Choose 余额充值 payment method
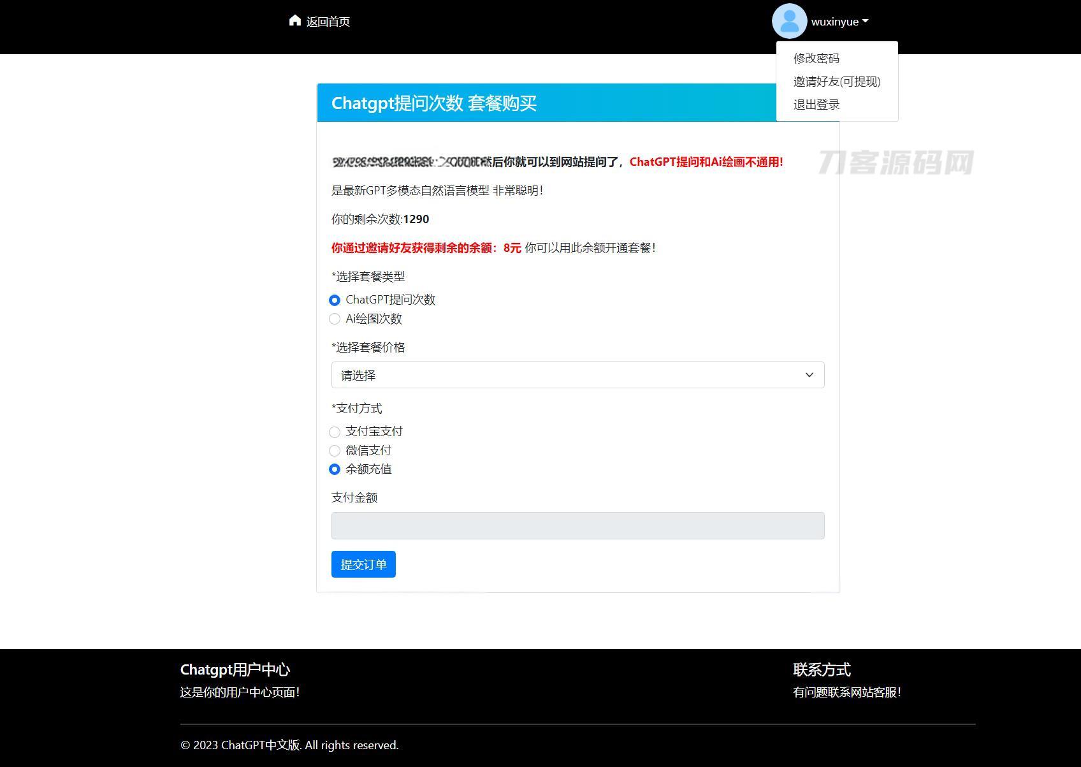1081x767 pixels. point(335,469)
